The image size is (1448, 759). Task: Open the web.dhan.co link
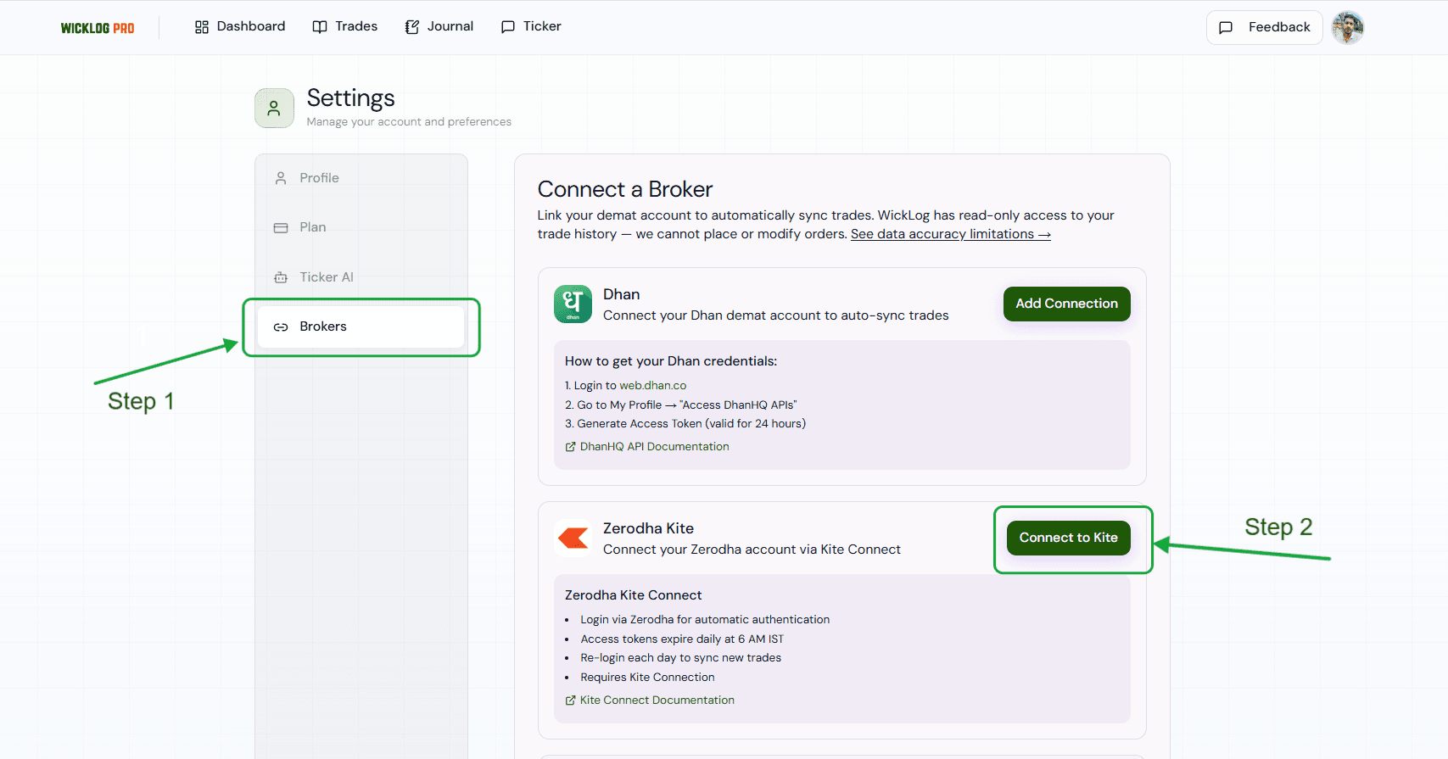(652, 385)
